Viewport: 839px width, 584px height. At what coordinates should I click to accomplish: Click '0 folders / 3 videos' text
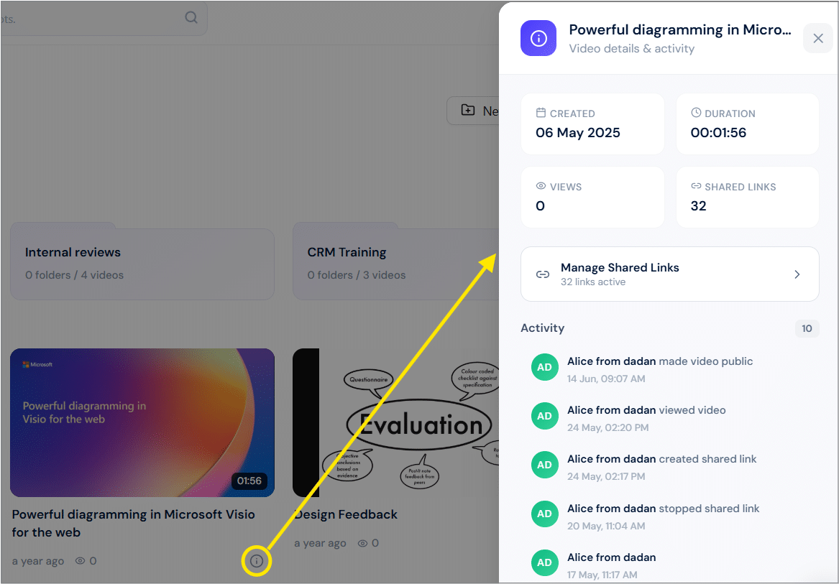[357, 275]
